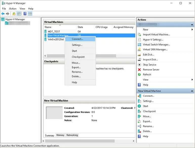Select the WinSvr2012Std row name
Viewport: 195px width, 148px height.
click(56, 39)
